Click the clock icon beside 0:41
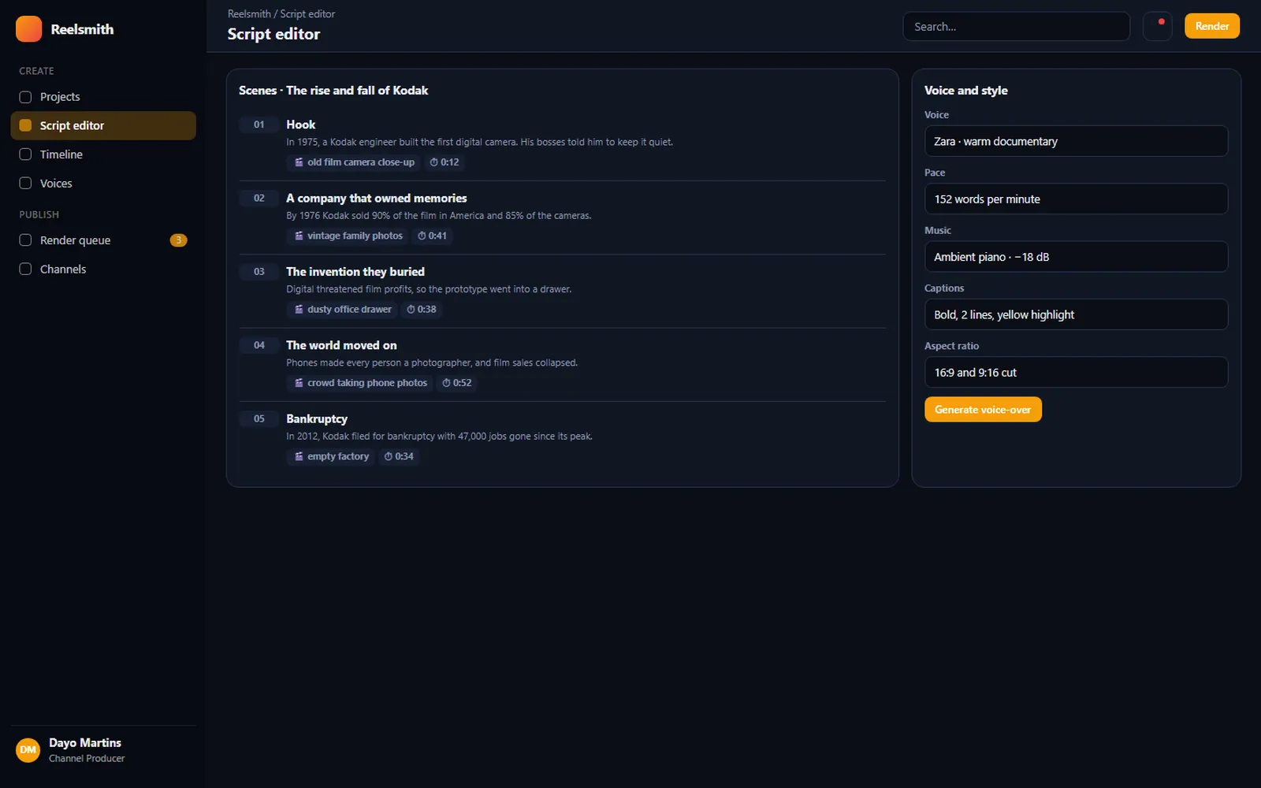This screenshot has height=788, width=1261. pos(422,236)
